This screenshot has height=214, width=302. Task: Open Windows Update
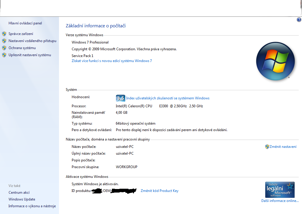(22, 199)
